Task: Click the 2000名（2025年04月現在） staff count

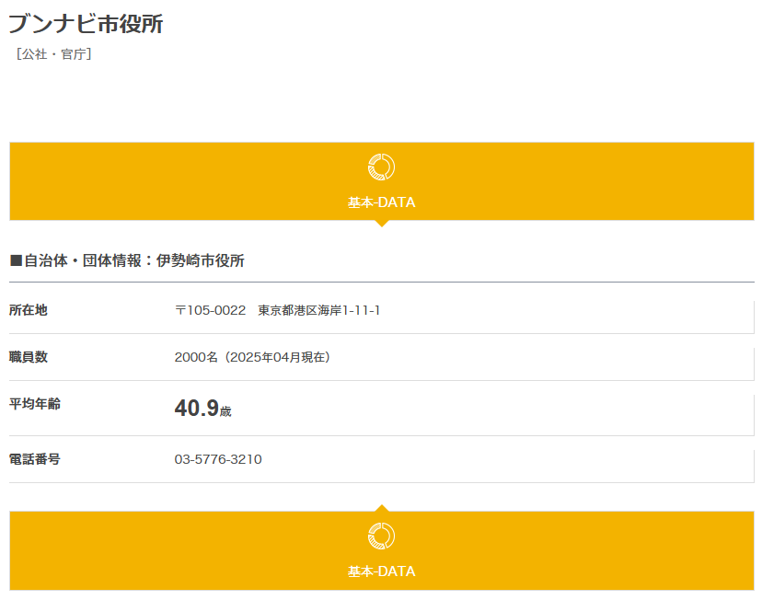Action: coord(252,358)
